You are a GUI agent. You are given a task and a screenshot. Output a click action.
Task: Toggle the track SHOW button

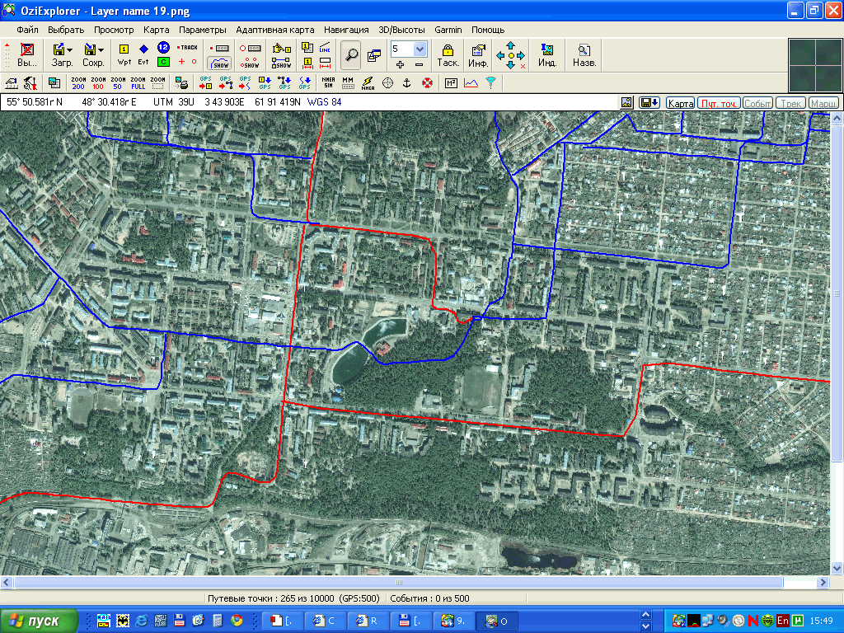(x=219, y=62)
